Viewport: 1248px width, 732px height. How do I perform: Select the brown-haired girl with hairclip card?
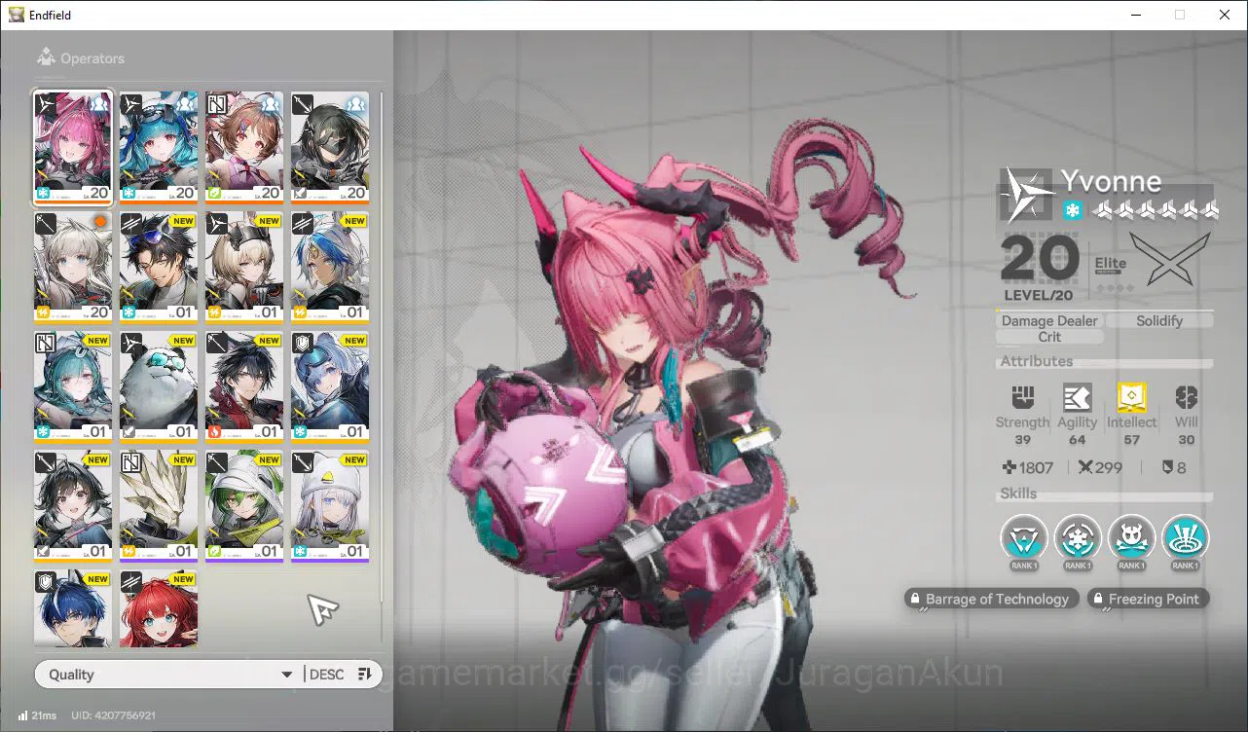tap(244, 147)
